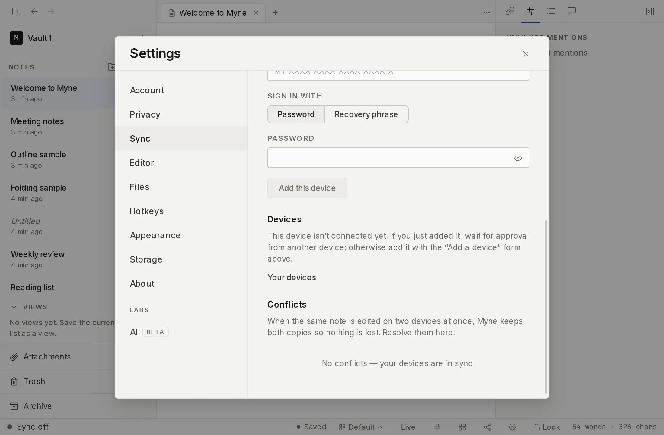Open Account settings section

[x=181, y=90]
